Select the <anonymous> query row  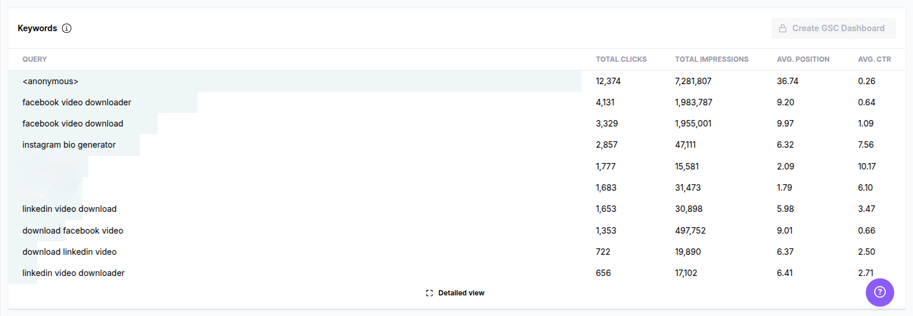pyautogui.click(x=50, y=81)
